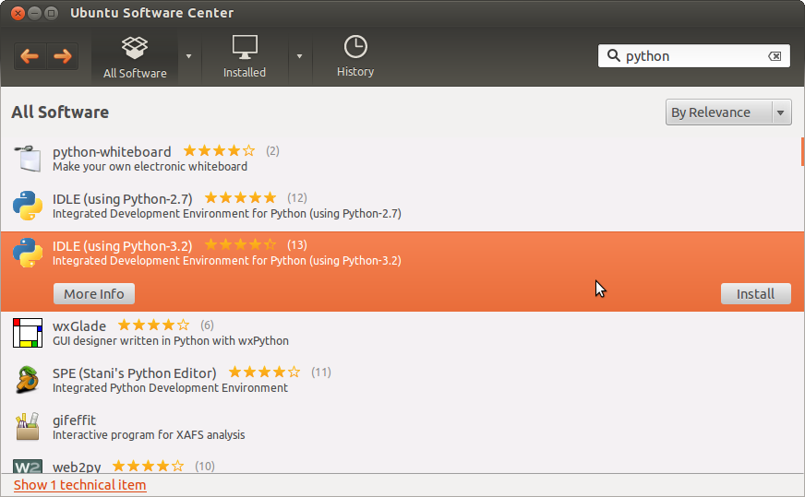The height and width of the screenshot is (497, 805).
Task: Click the IDLE Python-3.2 star rating
Action: (x=240, y=244)
